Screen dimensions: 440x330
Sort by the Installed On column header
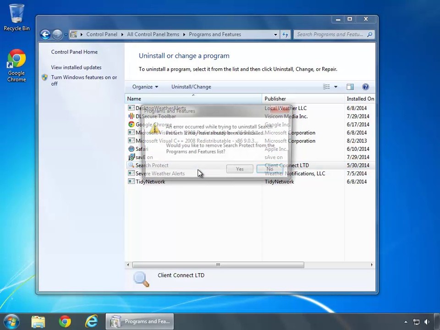[360, 99]
